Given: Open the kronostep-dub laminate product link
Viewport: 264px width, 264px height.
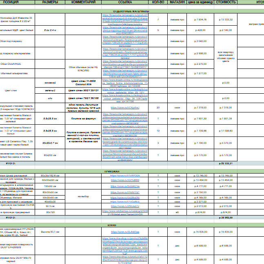Looking at the screenshot, I should click(x=125, y=20).
